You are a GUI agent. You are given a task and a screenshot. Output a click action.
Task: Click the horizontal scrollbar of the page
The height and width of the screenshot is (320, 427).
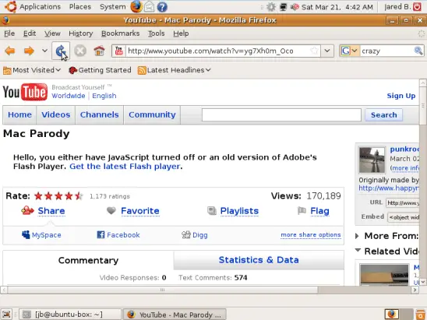click(163, 290)
